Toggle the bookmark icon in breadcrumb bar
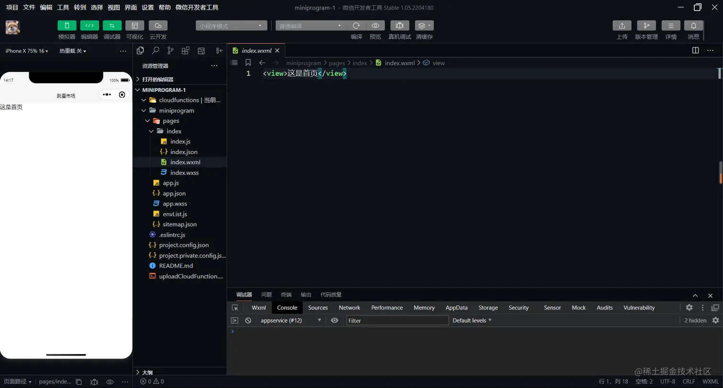This screenshot has width=723, height=388. (248, 63)
